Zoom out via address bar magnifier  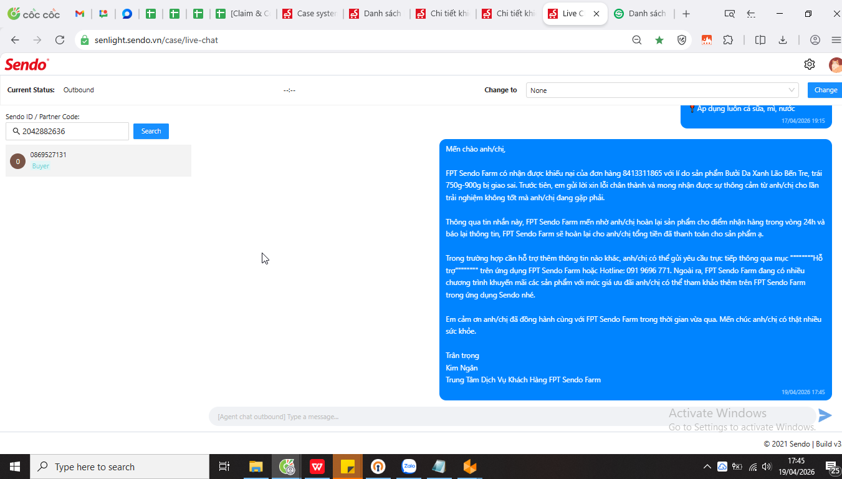[x=637, y=40]
